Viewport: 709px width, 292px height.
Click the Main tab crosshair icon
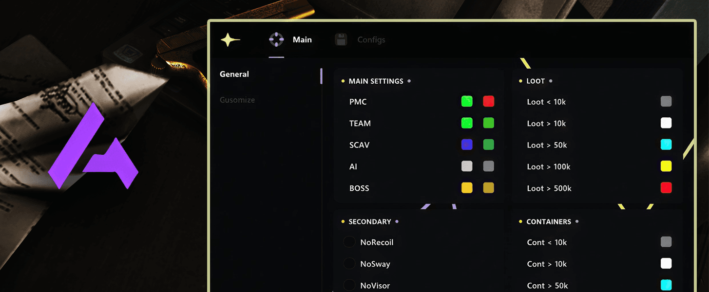tap(276, 40)
